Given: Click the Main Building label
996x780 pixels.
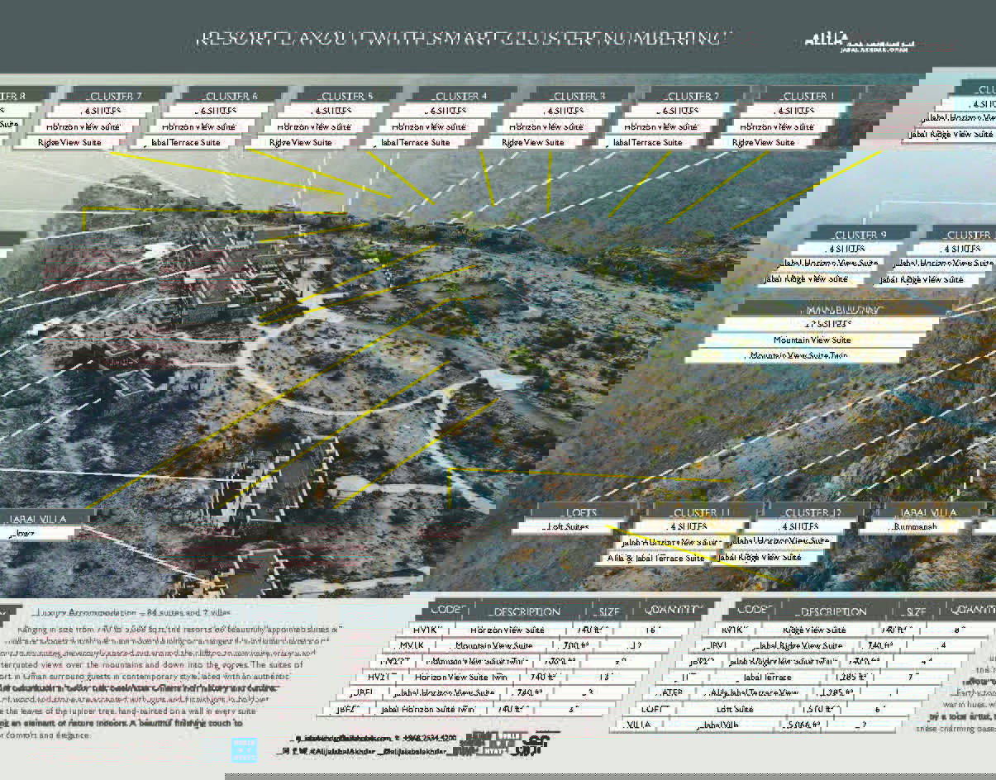Looking at the screenshot, I should coord(830,309).
